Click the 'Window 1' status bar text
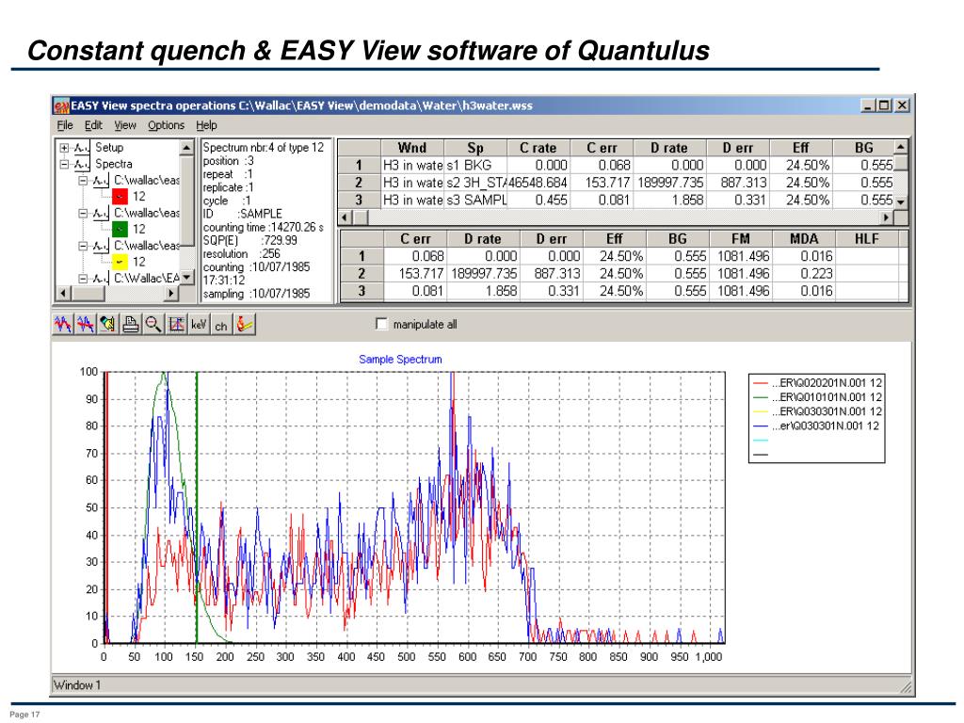Image resolution: width=964 pixels, height=723 pixels. [77, 685]
